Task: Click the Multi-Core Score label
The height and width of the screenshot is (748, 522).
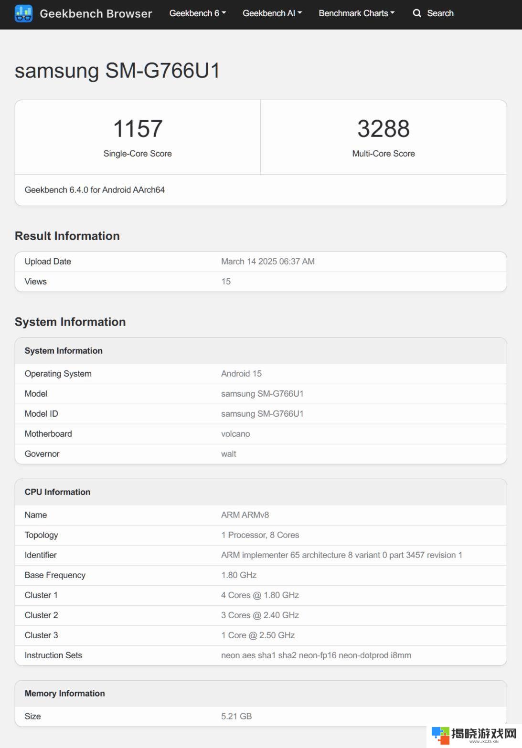Action: pos(384,154)
